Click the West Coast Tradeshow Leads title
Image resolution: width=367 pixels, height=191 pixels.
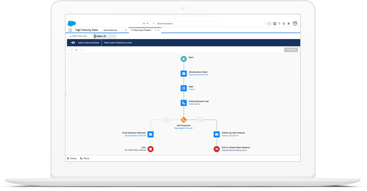(118, 43)
